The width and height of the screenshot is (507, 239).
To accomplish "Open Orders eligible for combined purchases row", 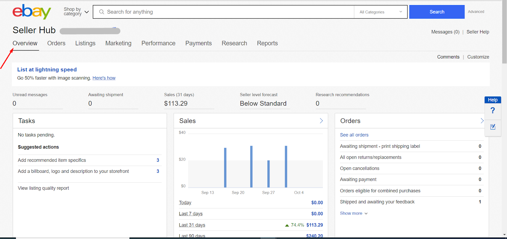I will (x=412, y=191).
